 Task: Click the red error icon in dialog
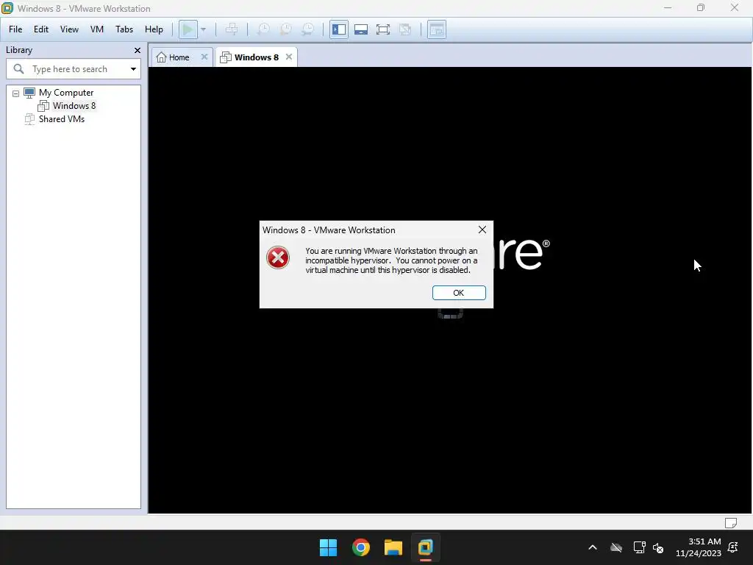[x=278, y=257]
